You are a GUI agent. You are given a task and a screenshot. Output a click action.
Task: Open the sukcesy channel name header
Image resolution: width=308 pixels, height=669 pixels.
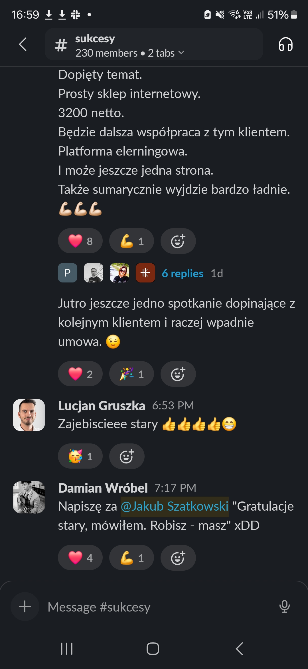point(95,38)
